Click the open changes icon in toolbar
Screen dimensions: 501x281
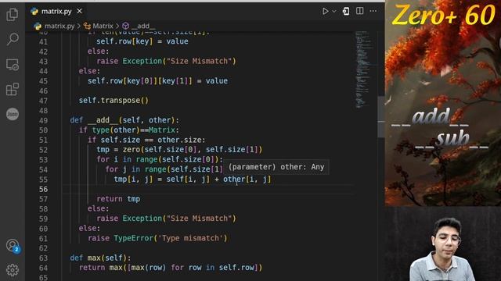[x=346, y=11]
